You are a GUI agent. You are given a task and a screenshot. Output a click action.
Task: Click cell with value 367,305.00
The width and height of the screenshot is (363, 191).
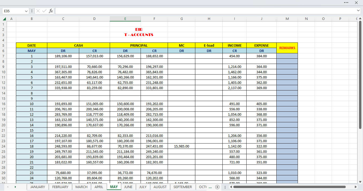click(63, 72)
